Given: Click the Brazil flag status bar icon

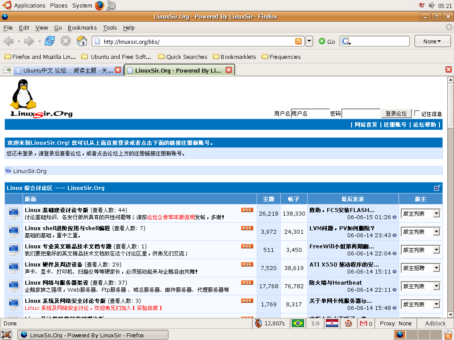Looking at the screenshot, I should 298,323.
